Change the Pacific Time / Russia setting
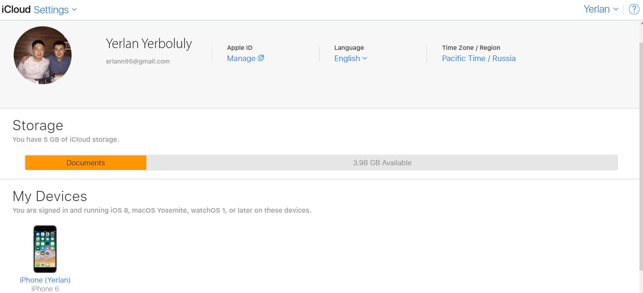 click(x=478, y=58)
